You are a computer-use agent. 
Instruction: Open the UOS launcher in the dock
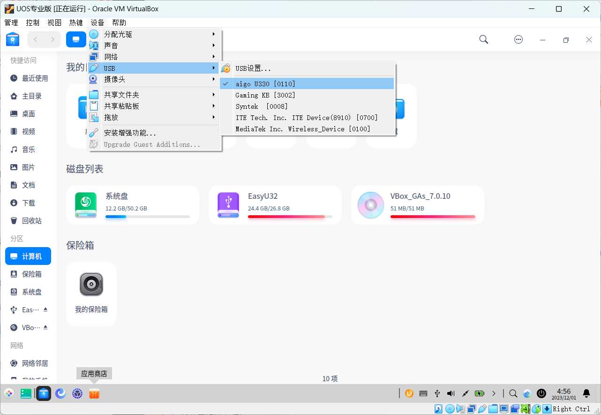tap(9, 393)
